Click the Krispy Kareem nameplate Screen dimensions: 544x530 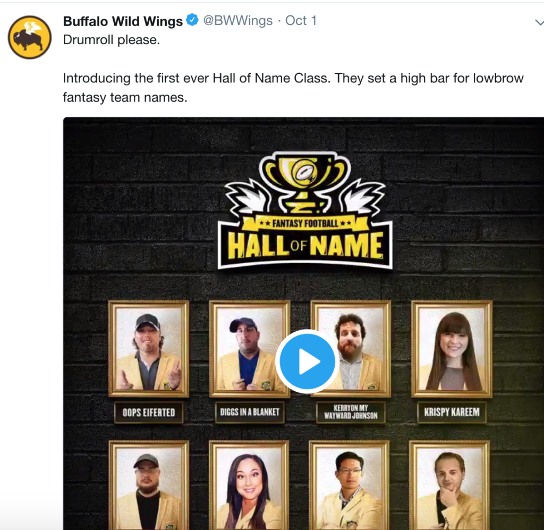click(x=452, y=412)
